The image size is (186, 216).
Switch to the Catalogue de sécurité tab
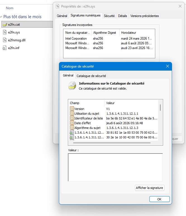pos(91,76)
